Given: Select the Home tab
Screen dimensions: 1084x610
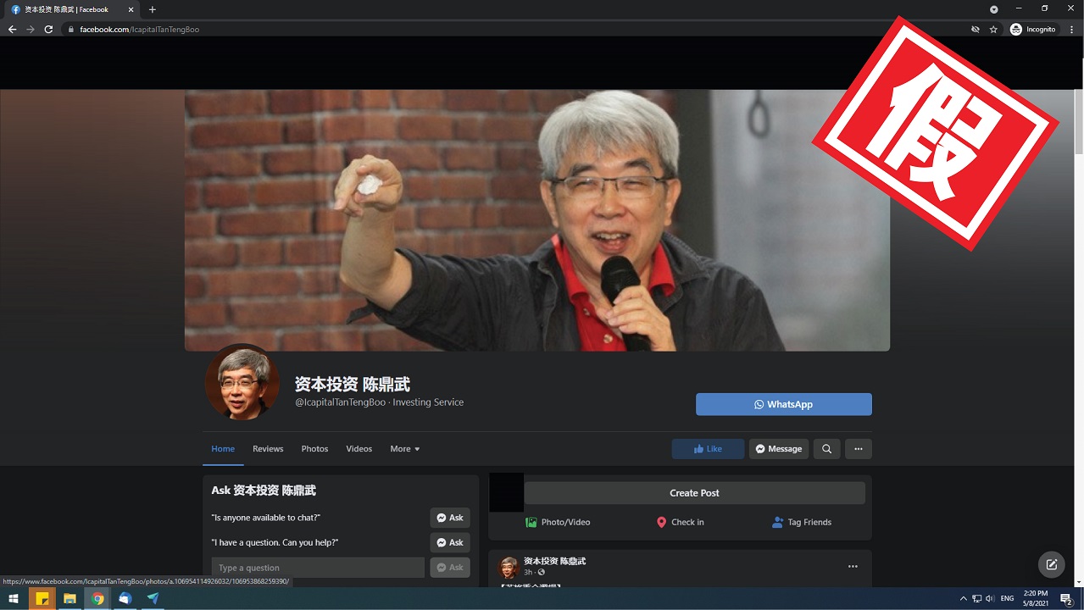Looking at the screenshot, I should 223,449.
